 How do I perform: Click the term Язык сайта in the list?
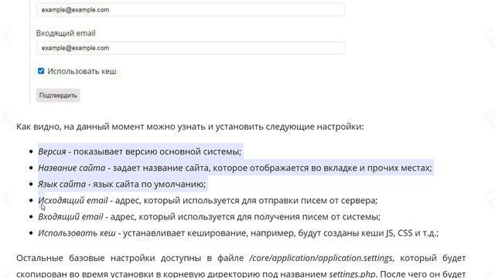coord(62,184)
